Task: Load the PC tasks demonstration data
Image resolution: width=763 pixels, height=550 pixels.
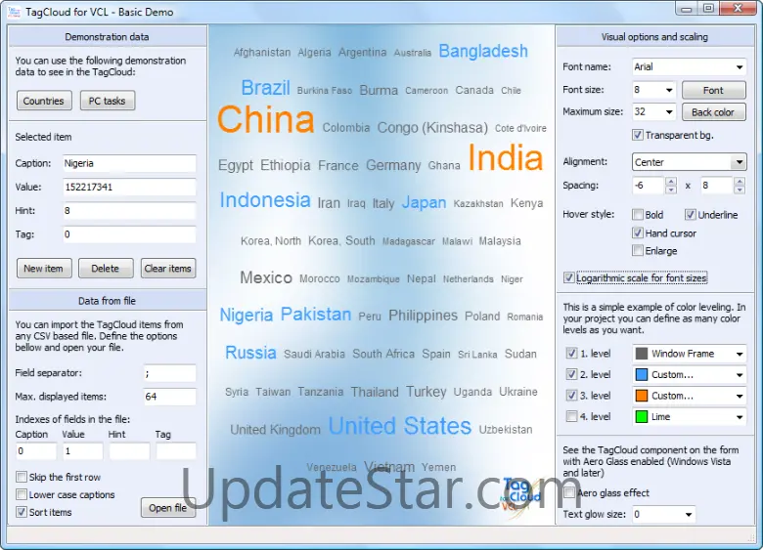Action: pos(107,101)
